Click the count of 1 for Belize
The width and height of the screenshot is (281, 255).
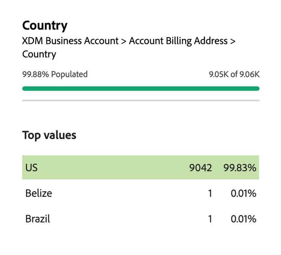[210, 194]
